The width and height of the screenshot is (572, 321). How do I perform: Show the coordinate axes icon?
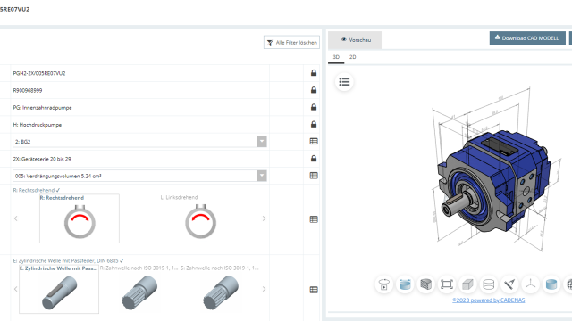(530, 284)
